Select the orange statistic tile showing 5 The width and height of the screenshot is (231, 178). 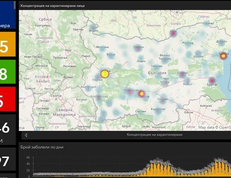8,44
